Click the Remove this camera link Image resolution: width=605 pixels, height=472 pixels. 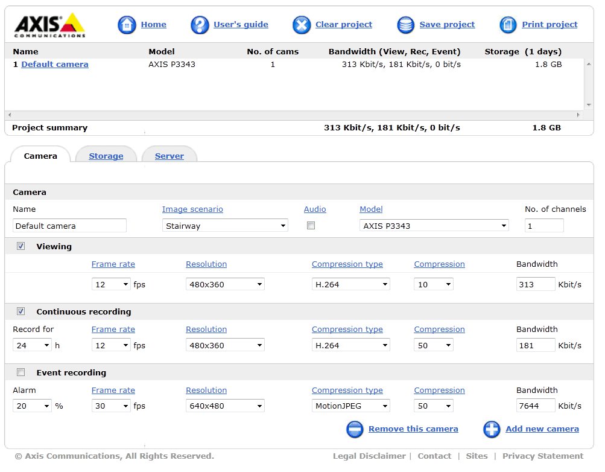pyautogui.click(x=413, y=429)
